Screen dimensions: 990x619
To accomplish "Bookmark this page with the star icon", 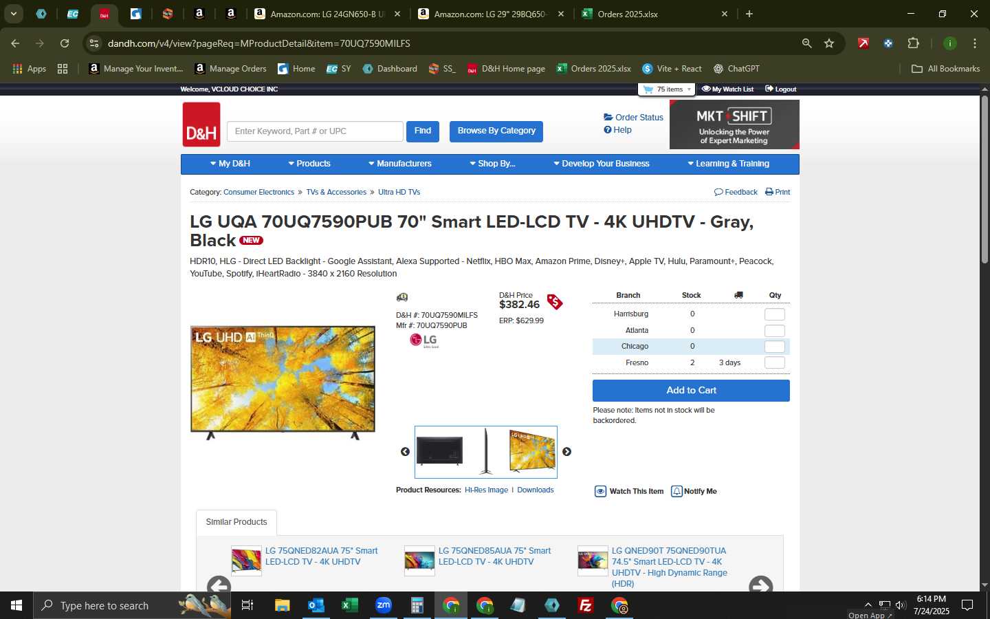I will coord(829,43).
